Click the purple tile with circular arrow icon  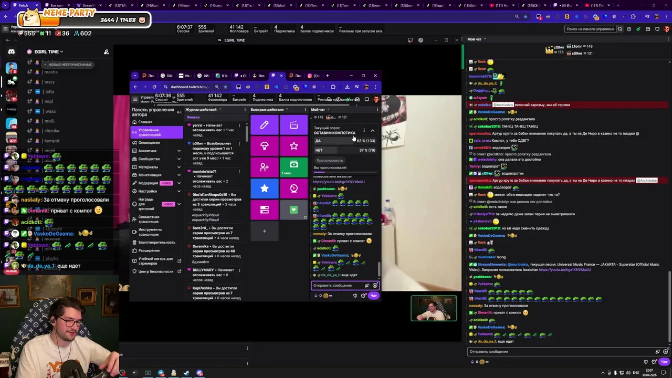coord(293,188)
